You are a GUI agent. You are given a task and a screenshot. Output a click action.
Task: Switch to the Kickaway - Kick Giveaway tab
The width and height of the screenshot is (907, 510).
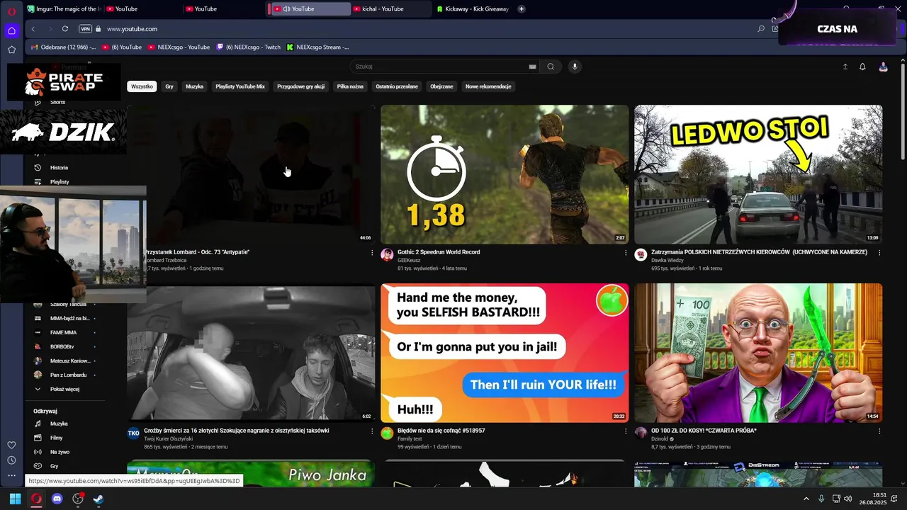pyautogui.click(x=472, y=8)
